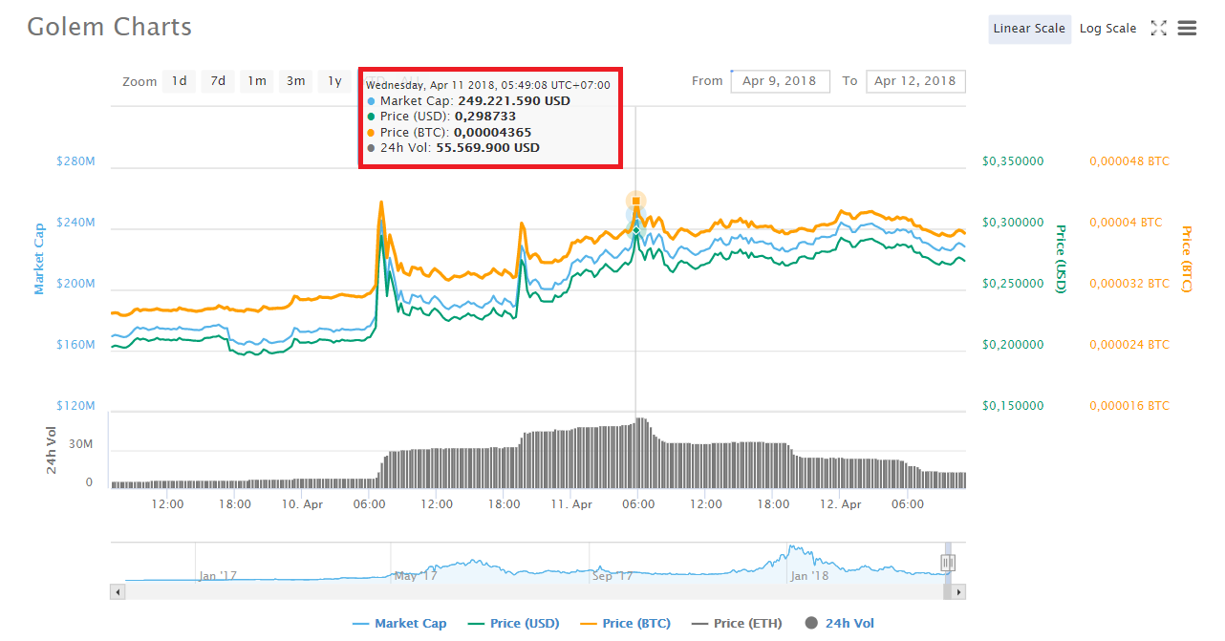1225x641 pixels.
Task: Click the $0,350000 price axis label
Action: click(1013, 161)
